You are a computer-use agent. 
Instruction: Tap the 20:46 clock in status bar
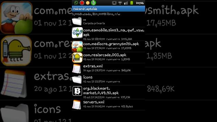[140, 3]
